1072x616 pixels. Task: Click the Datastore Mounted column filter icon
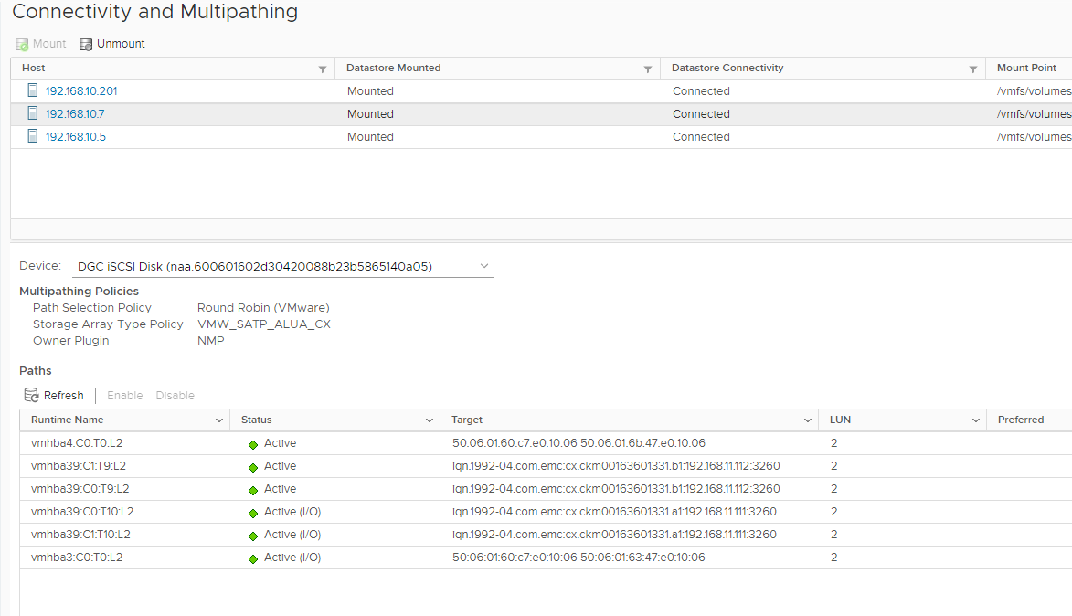pyautogui.click(x=648, y=69)
